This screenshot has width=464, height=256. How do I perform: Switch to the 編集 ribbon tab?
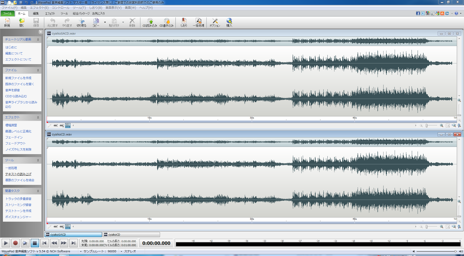tap(36, 13)
